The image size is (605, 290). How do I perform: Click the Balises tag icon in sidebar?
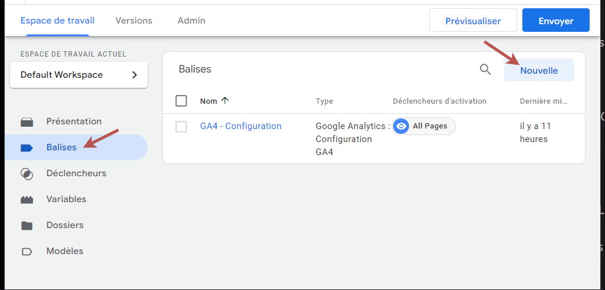(27, 148)
